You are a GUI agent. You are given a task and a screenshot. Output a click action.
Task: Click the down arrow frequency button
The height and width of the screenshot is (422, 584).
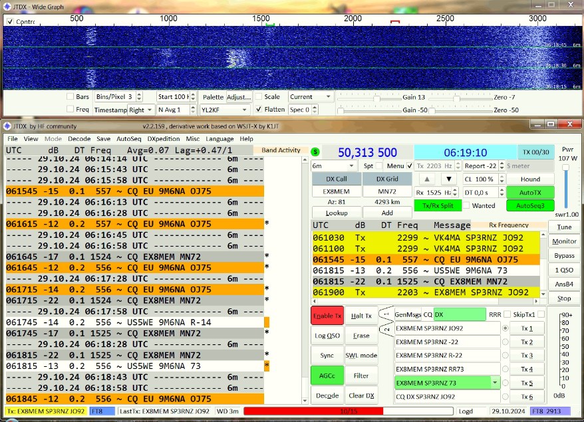pyautogui.click(x=449, y=179)
